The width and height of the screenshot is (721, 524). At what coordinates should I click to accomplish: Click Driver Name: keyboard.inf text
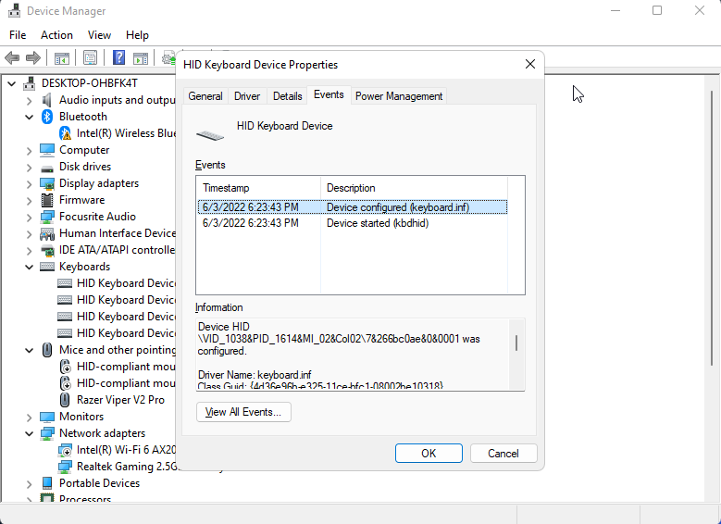[255, 374]
